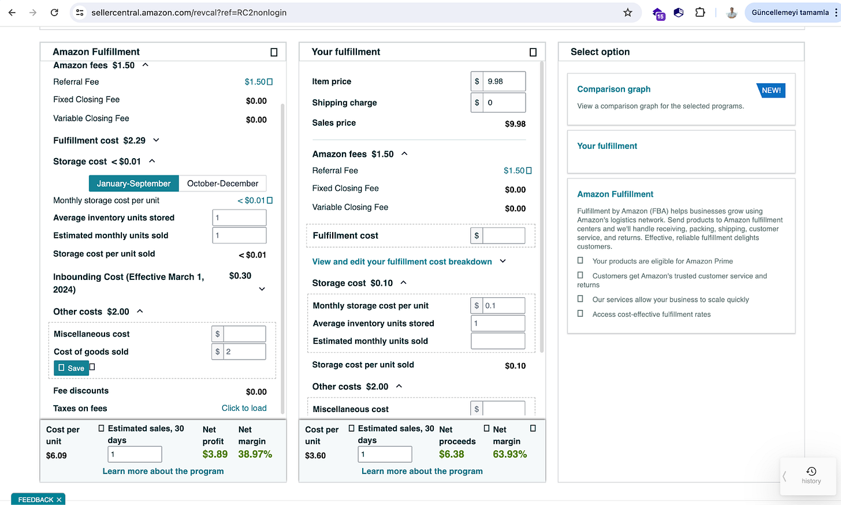The image size is (841, 505).
Task: Bookmark this page with the star icon
Action: click(x=628, y=12)
